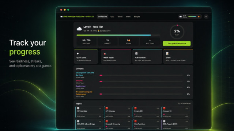This screenshot has width=234, height=131.
Task: Click the Domains section heading
Action: tap(80, 69)
